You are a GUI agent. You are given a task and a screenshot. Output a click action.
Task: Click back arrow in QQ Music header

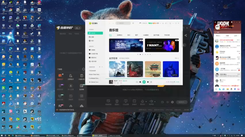110,23
